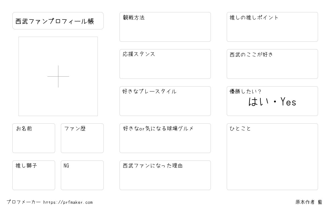
Task: Click the 西武ファンプロフィール帳 title box
Action: pyautogui.click(x=58, y=21)
